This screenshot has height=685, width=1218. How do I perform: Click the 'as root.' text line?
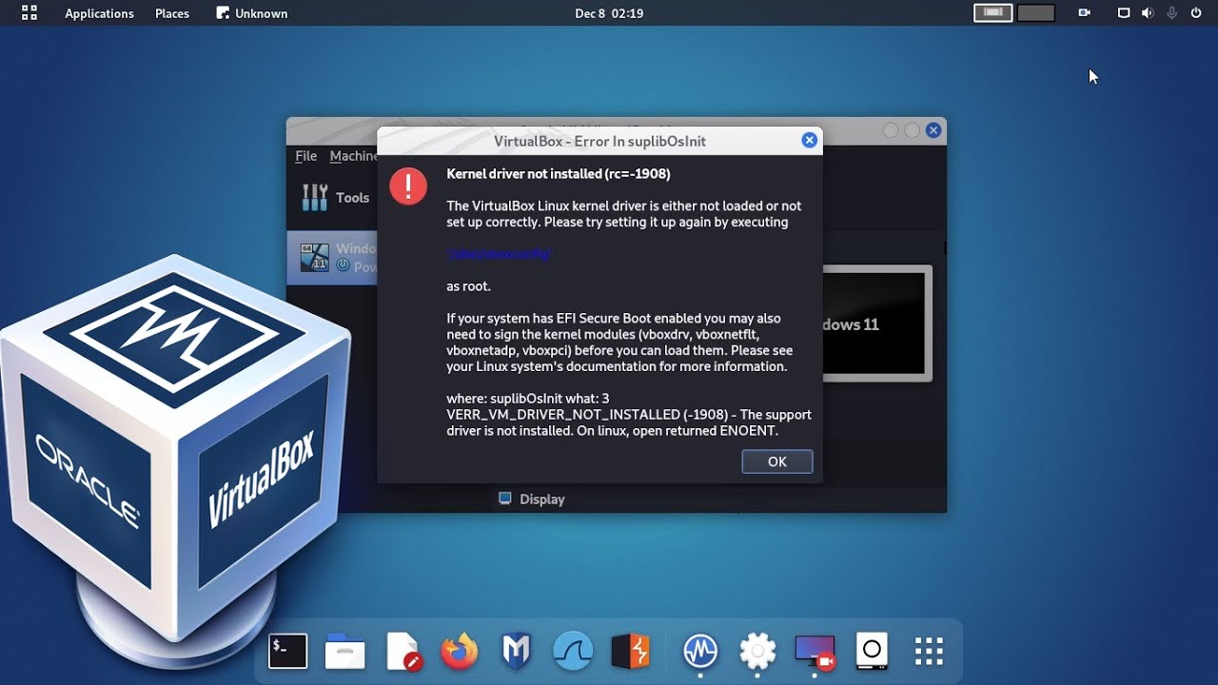[469, 285]
